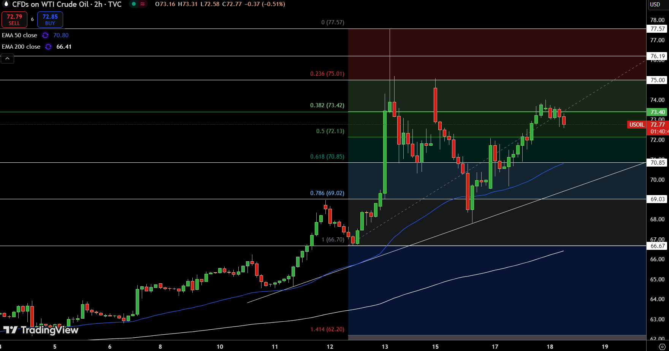This screenshot has height=351, width=669.
Task: Click the H73.31 high value in the header
Action: point(188,4)
